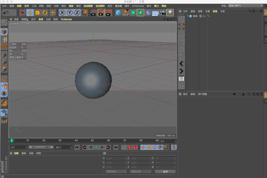Toggle the Z axis lock
Screen dimensions: 267x178
pyautogui.click(x=77, y=13)
